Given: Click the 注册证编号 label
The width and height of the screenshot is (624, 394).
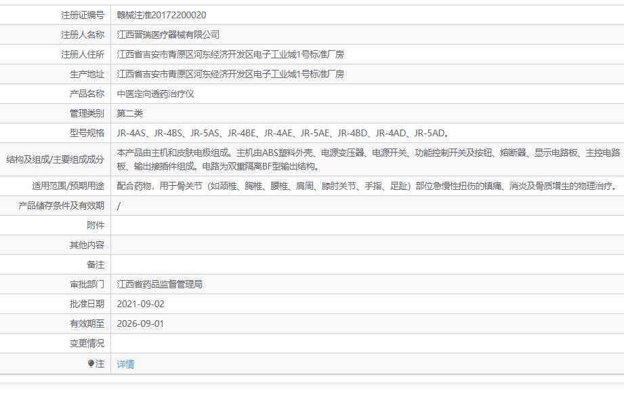Looking at the screenshot, I should pyautogui.click(x=83, y=15).
